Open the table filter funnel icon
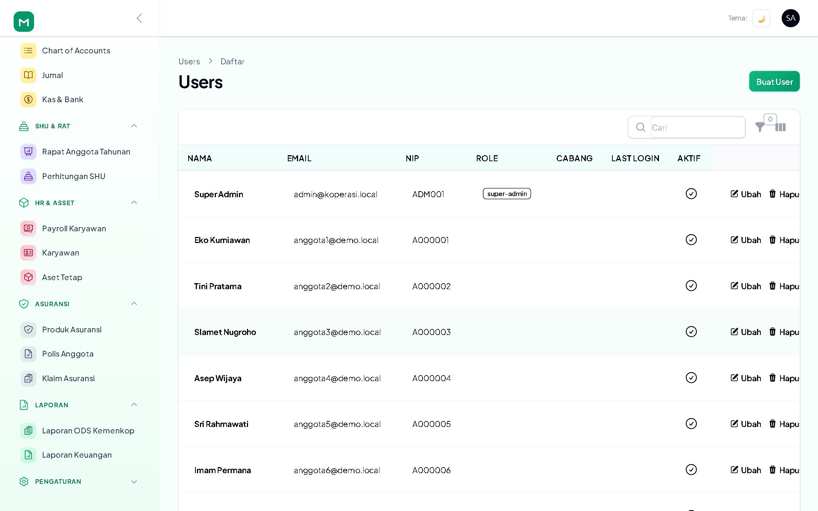The height and width of the screenshot is (511, 818). 760,127
